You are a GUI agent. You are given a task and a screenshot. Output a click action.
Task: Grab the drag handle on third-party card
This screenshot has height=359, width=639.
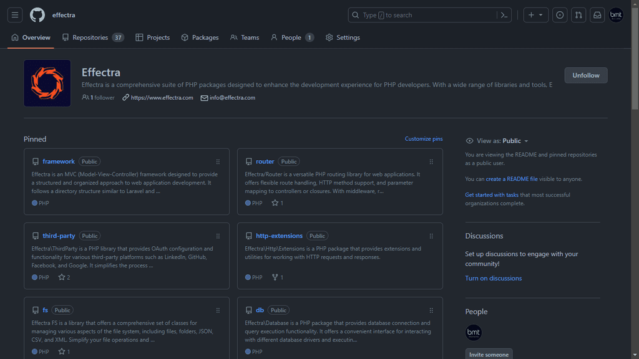pyautogui.click(x=218, y=236)
